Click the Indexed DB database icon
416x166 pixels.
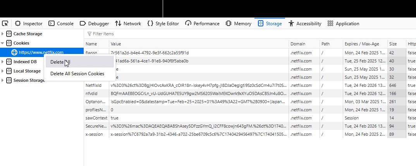pyautogui.click(x=9, y=62)
